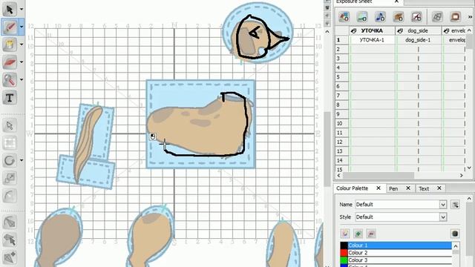
Task: Click the dark cube palette display icon
Action: point(455,234)
